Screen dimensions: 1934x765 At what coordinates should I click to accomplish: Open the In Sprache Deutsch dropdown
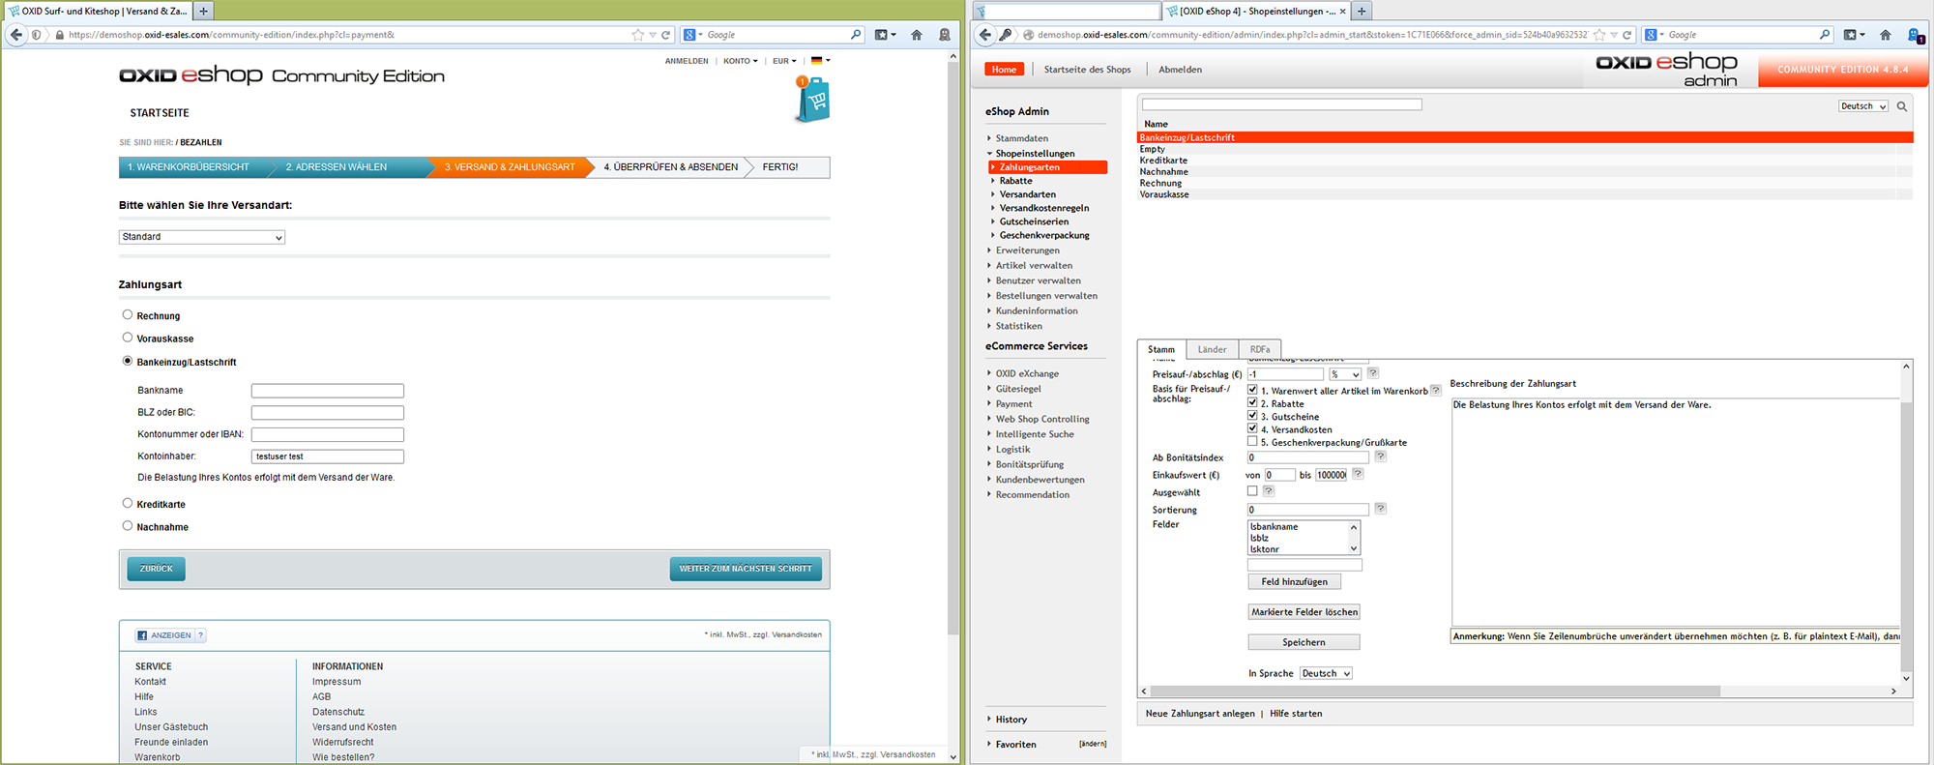coord(1325,673)
